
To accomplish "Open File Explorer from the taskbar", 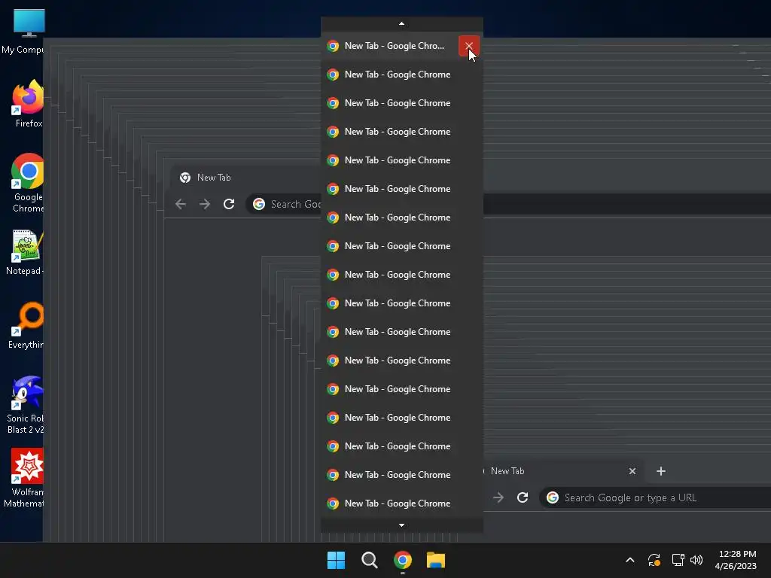I will (x=436, y=560).
